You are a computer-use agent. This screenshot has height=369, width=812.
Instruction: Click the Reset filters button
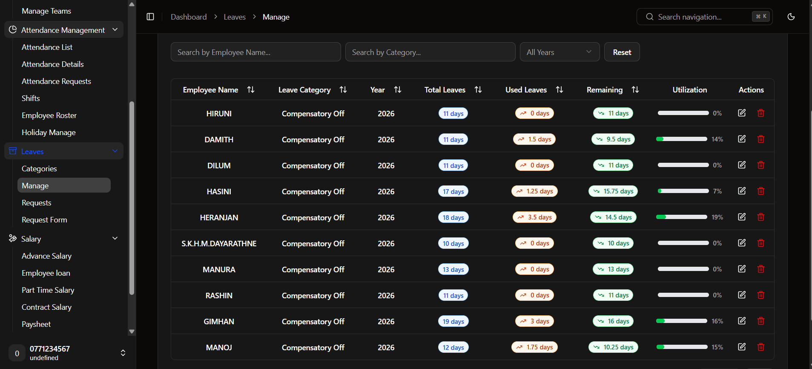622,52
